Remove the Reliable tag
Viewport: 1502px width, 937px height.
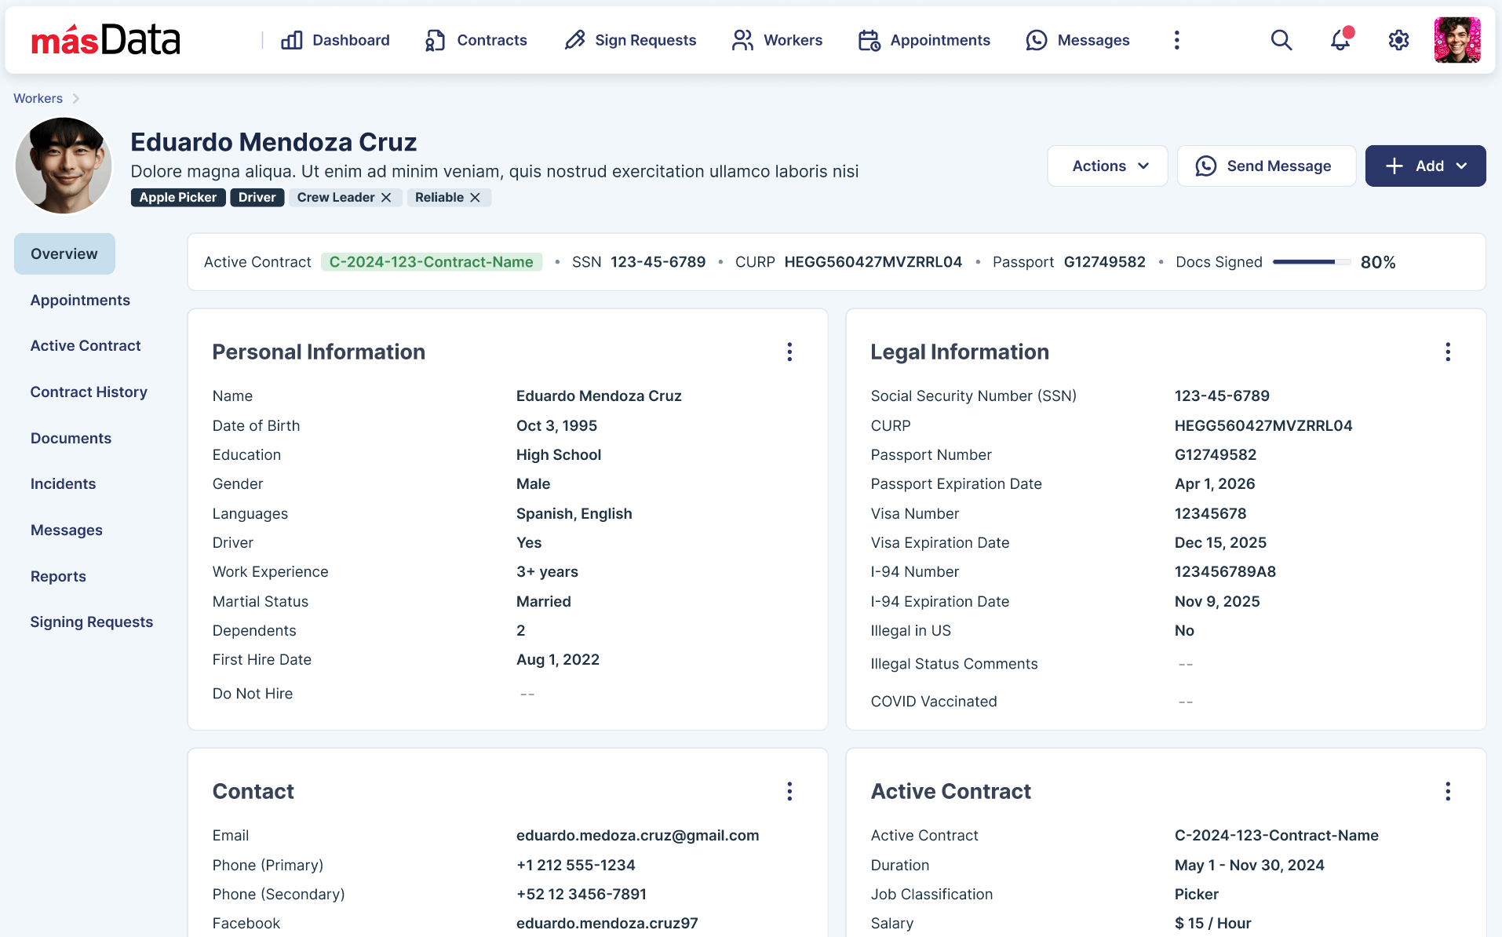tap(475, 198)
